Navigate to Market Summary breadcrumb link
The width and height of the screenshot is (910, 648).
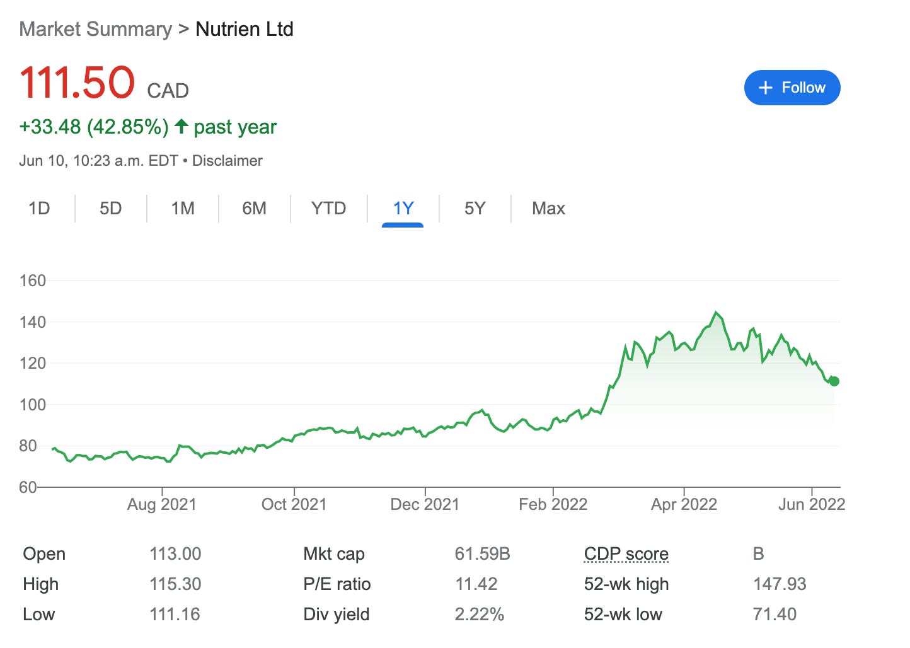coord(95,29)
